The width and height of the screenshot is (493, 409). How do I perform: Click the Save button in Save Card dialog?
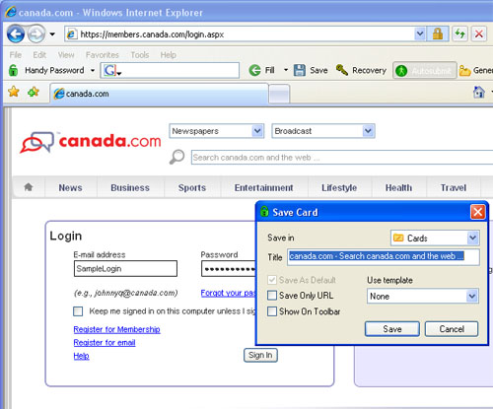[392, 329]
